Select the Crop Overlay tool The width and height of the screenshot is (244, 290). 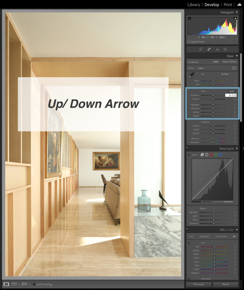coord(201,49)
